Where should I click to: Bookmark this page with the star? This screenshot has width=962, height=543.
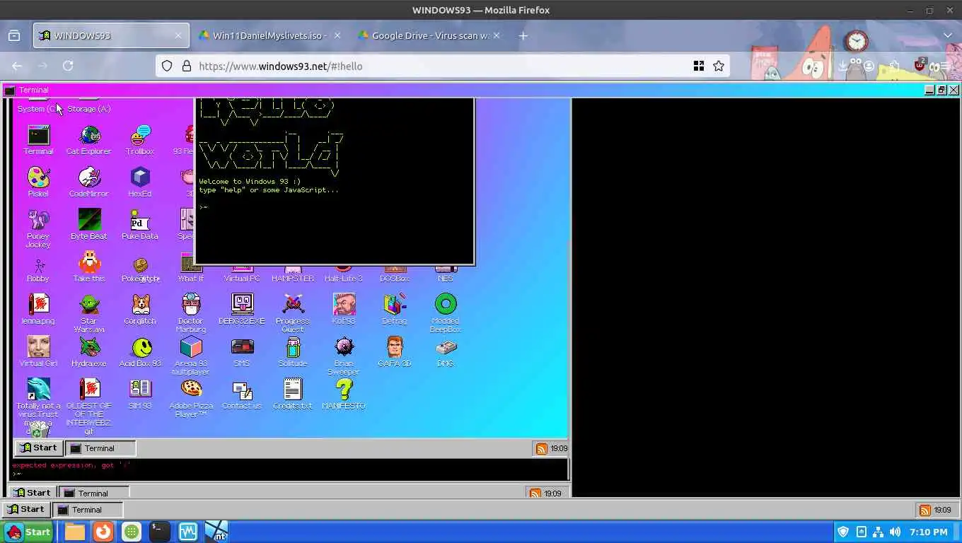coord(719,66)
